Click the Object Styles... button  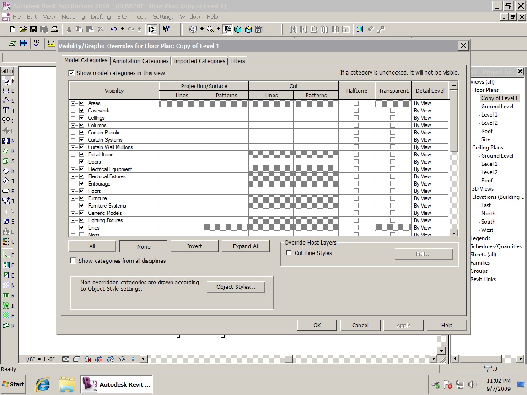(236, 287)
